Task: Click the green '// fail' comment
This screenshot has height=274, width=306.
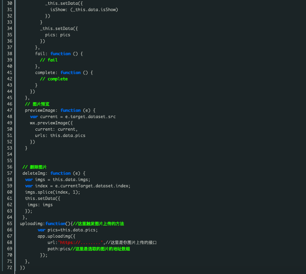Action: tap(49, 60)
